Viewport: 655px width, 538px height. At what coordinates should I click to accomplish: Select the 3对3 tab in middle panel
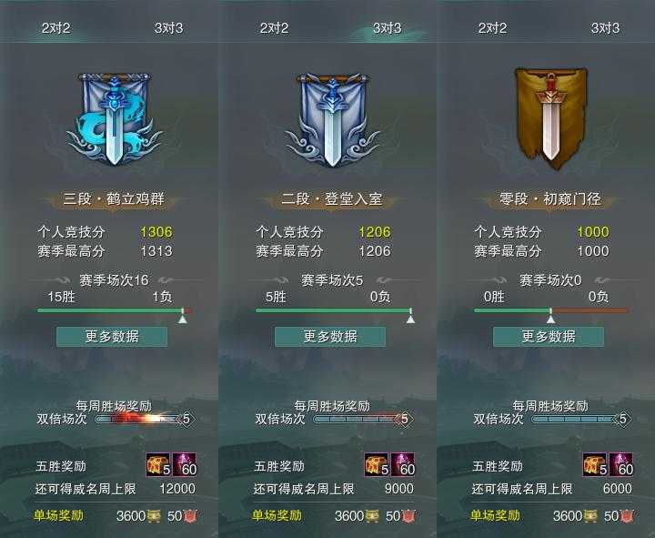click(x=388, y=28)
